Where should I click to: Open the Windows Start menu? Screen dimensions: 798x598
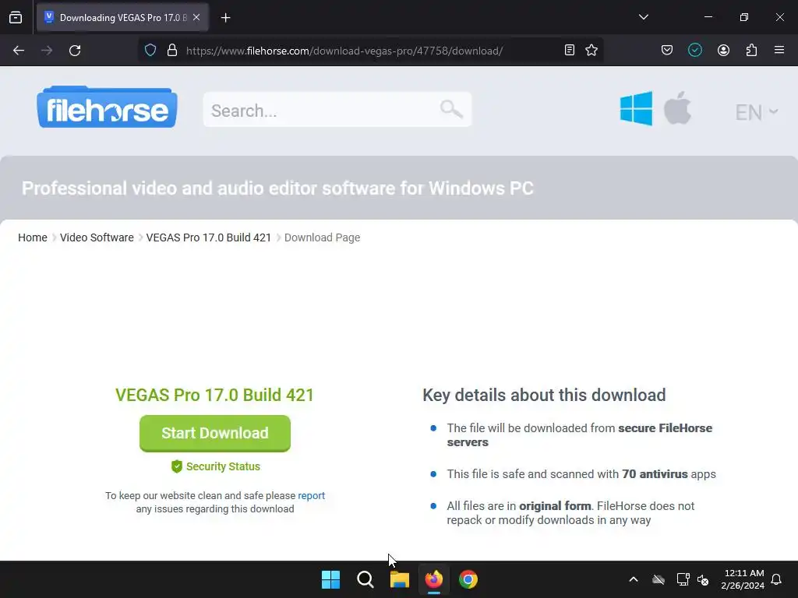pyautogui.click(x=330, y=579)
